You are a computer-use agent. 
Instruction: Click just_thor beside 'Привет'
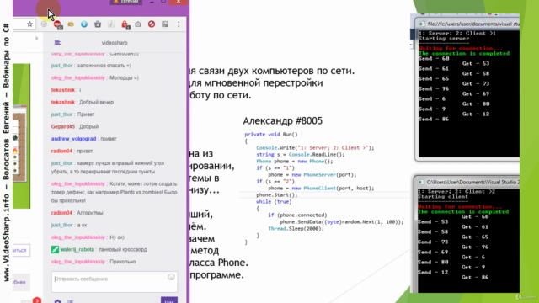point(61,114)
